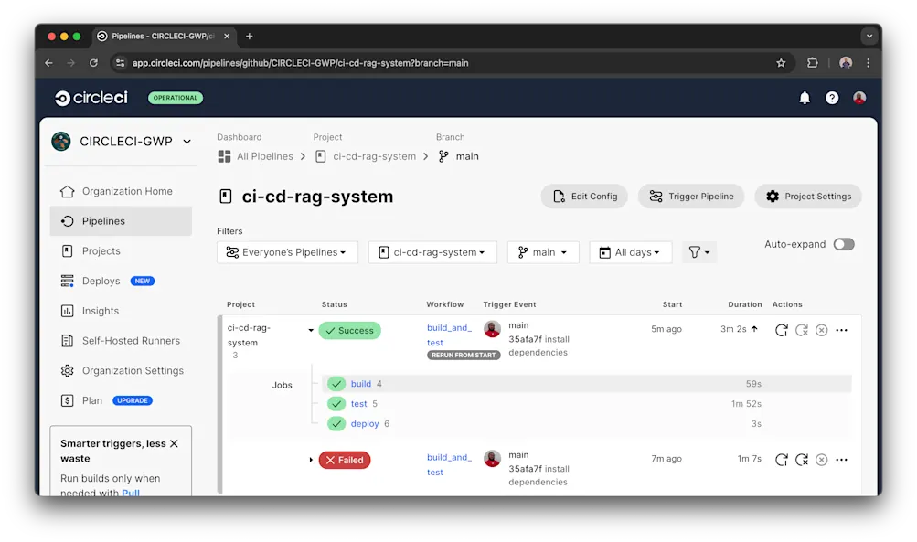
Task: Rerun the successful pipeline from start
Action: pyautogui.click(x=782, y=329)
